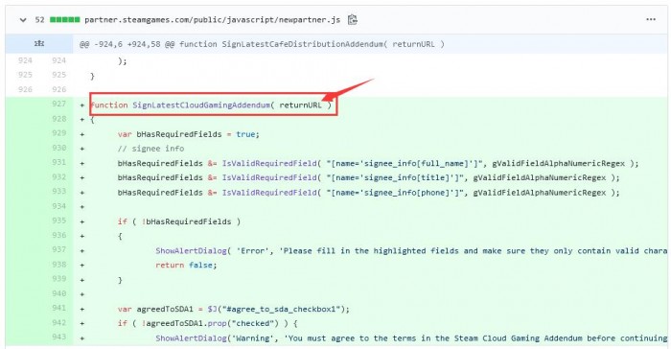Click the signee_info[phone] validation line
671x349 pixels.
368,193
